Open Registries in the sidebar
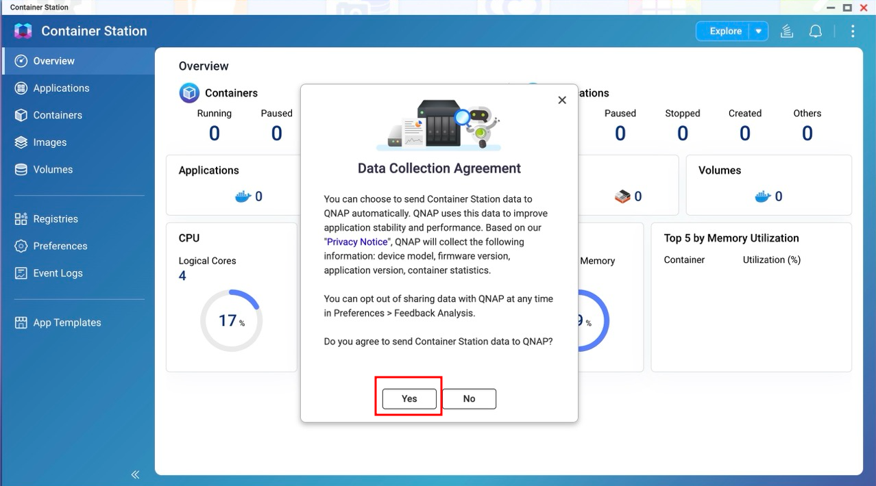 [56, 219]
